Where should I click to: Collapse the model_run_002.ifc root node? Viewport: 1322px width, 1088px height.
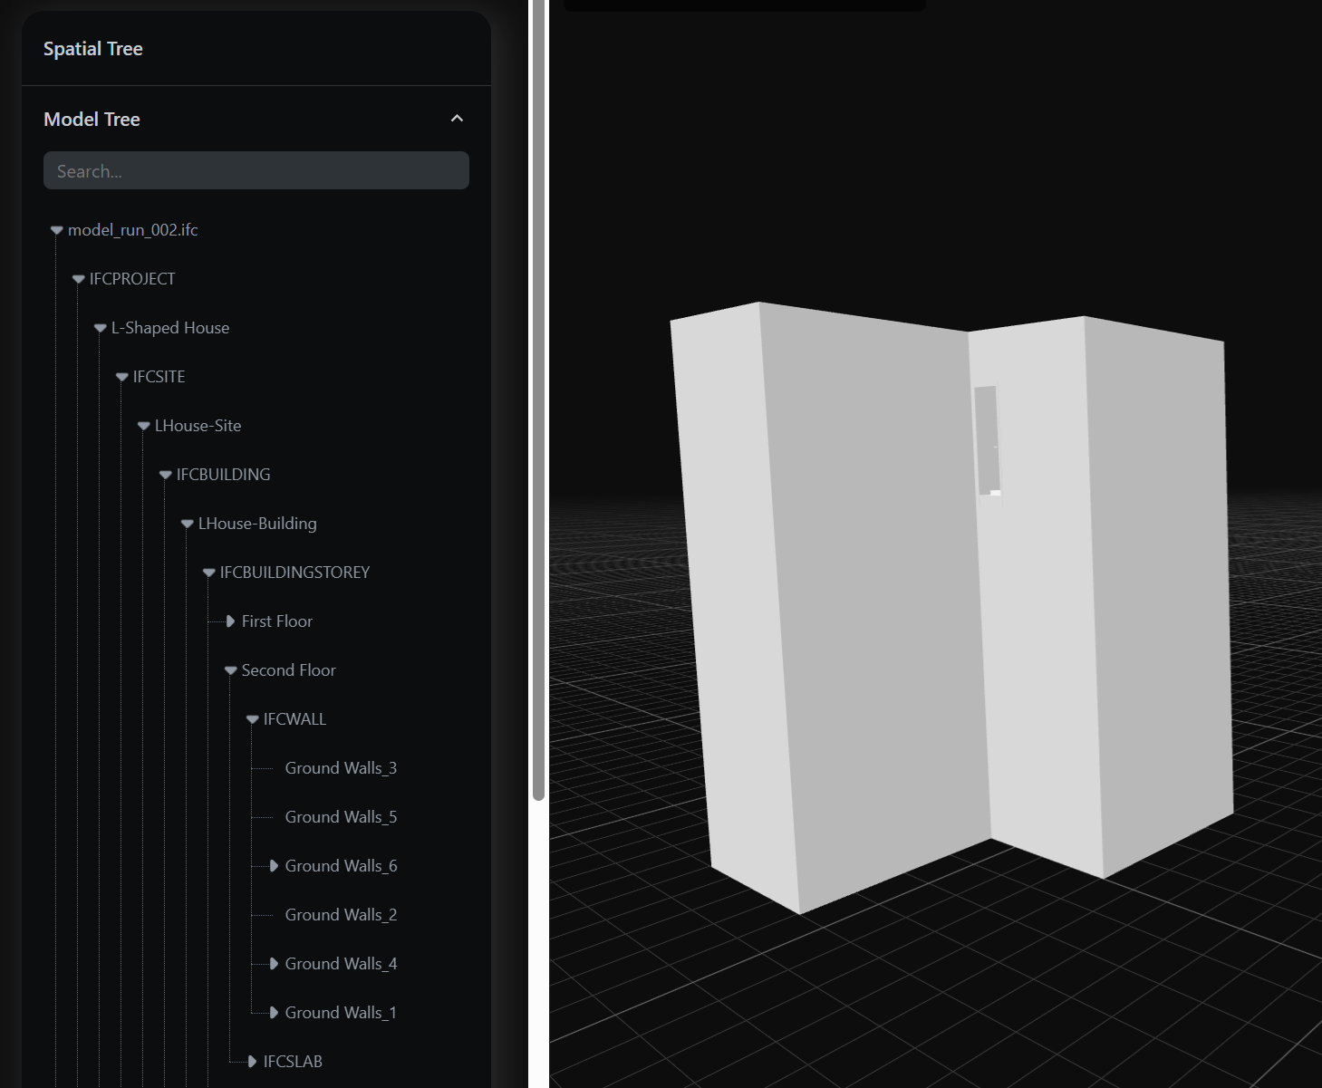57,230
